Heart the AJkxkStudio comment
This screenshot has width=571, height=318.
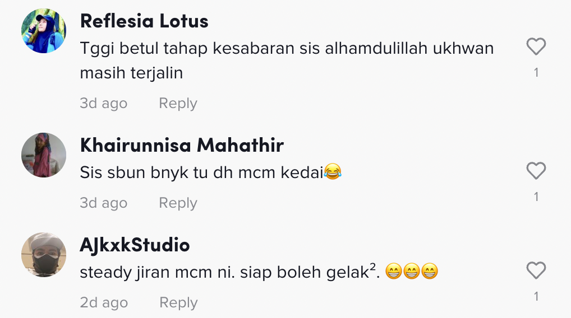[x=536, y=271]
